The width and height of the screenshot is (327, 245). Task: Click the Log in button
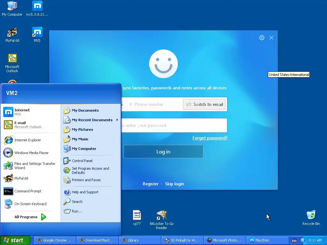pyautogui.click(x=163, y=152)
